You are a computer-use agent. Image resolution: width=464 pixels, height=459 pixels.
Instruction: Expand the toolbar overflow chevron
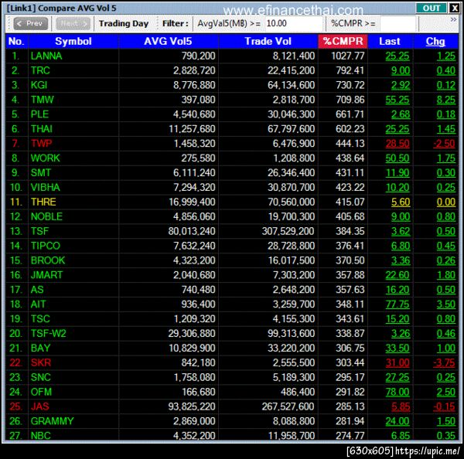tap(453, 19)
